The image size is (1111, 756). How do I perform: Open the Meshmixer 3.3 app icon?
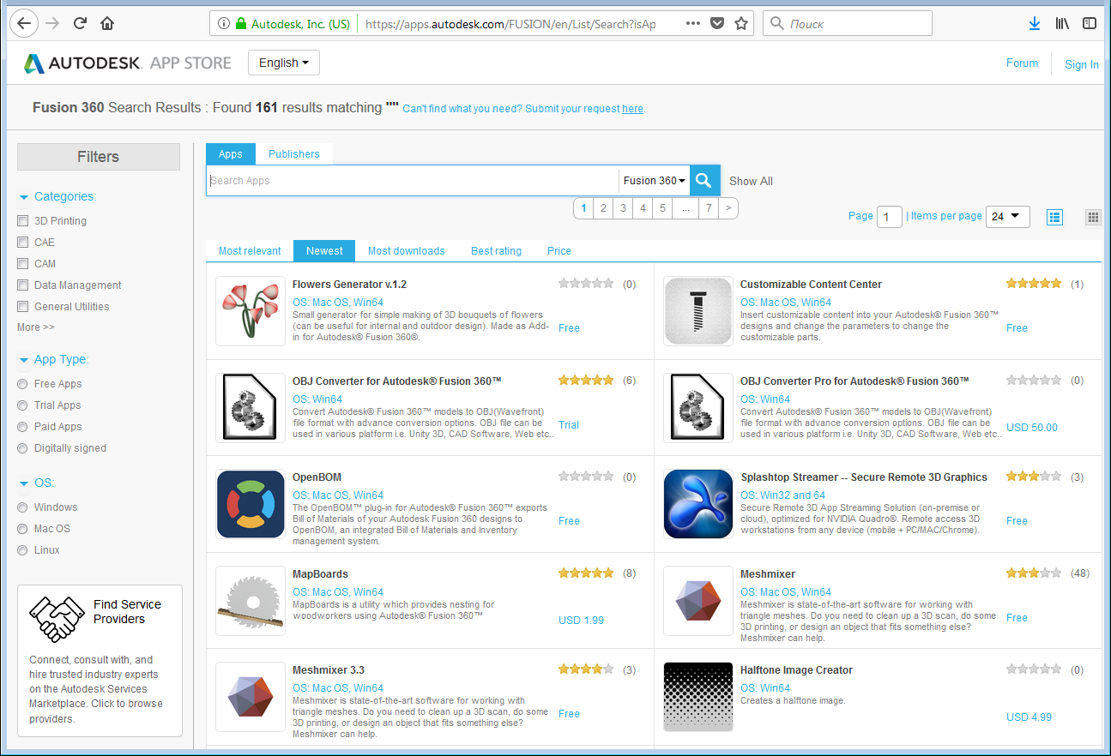click(251, 697)
